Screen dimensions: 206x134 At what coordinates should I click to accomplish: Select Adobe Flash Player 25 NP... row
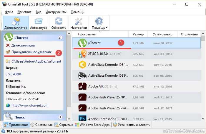pos(136,97)
